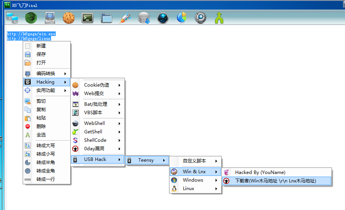Expand the 编码转换 submenu

(46, 74)
